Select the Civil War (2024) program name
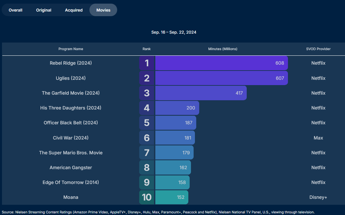 pos(71,138)
